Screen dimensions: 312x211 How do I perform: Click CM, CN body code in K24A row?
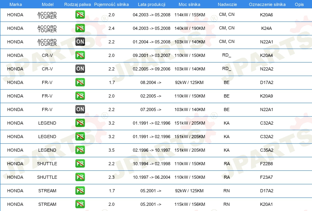227,28
